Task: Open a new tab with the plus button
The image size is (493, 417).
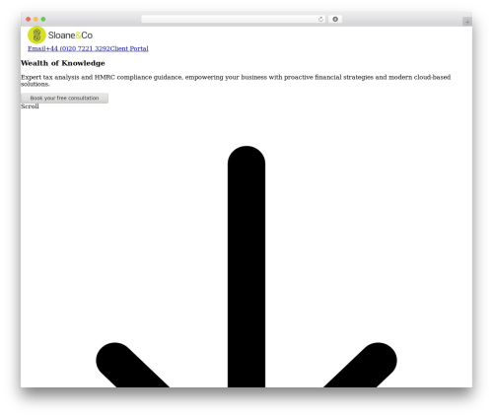Action: point(467,22)
